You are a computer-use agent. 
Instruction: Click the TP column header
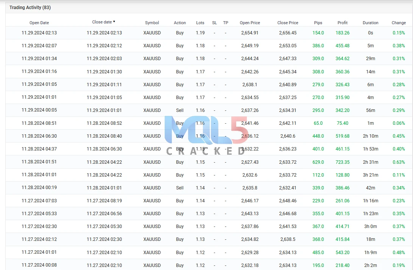point(226,23)
